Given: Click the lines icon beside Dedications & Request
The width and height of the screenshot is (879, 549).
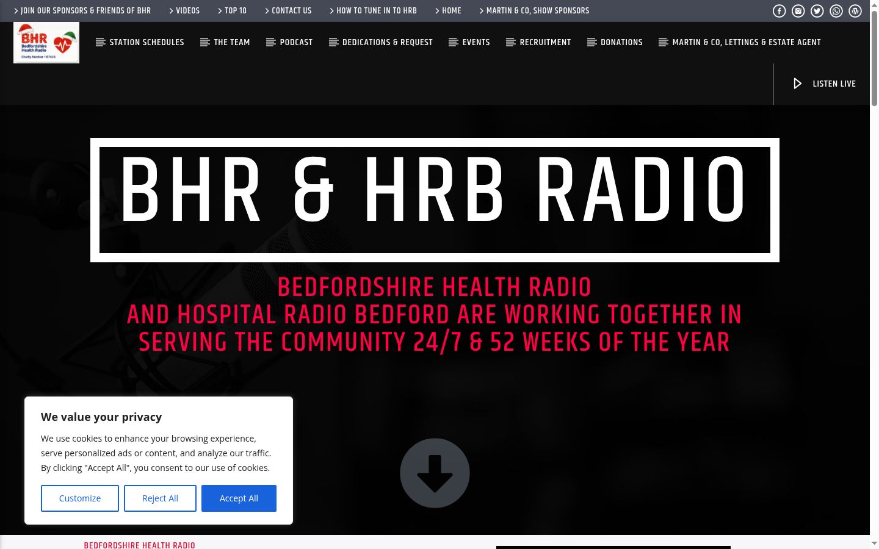Looking at the screenshot, I should coord(333,42).
